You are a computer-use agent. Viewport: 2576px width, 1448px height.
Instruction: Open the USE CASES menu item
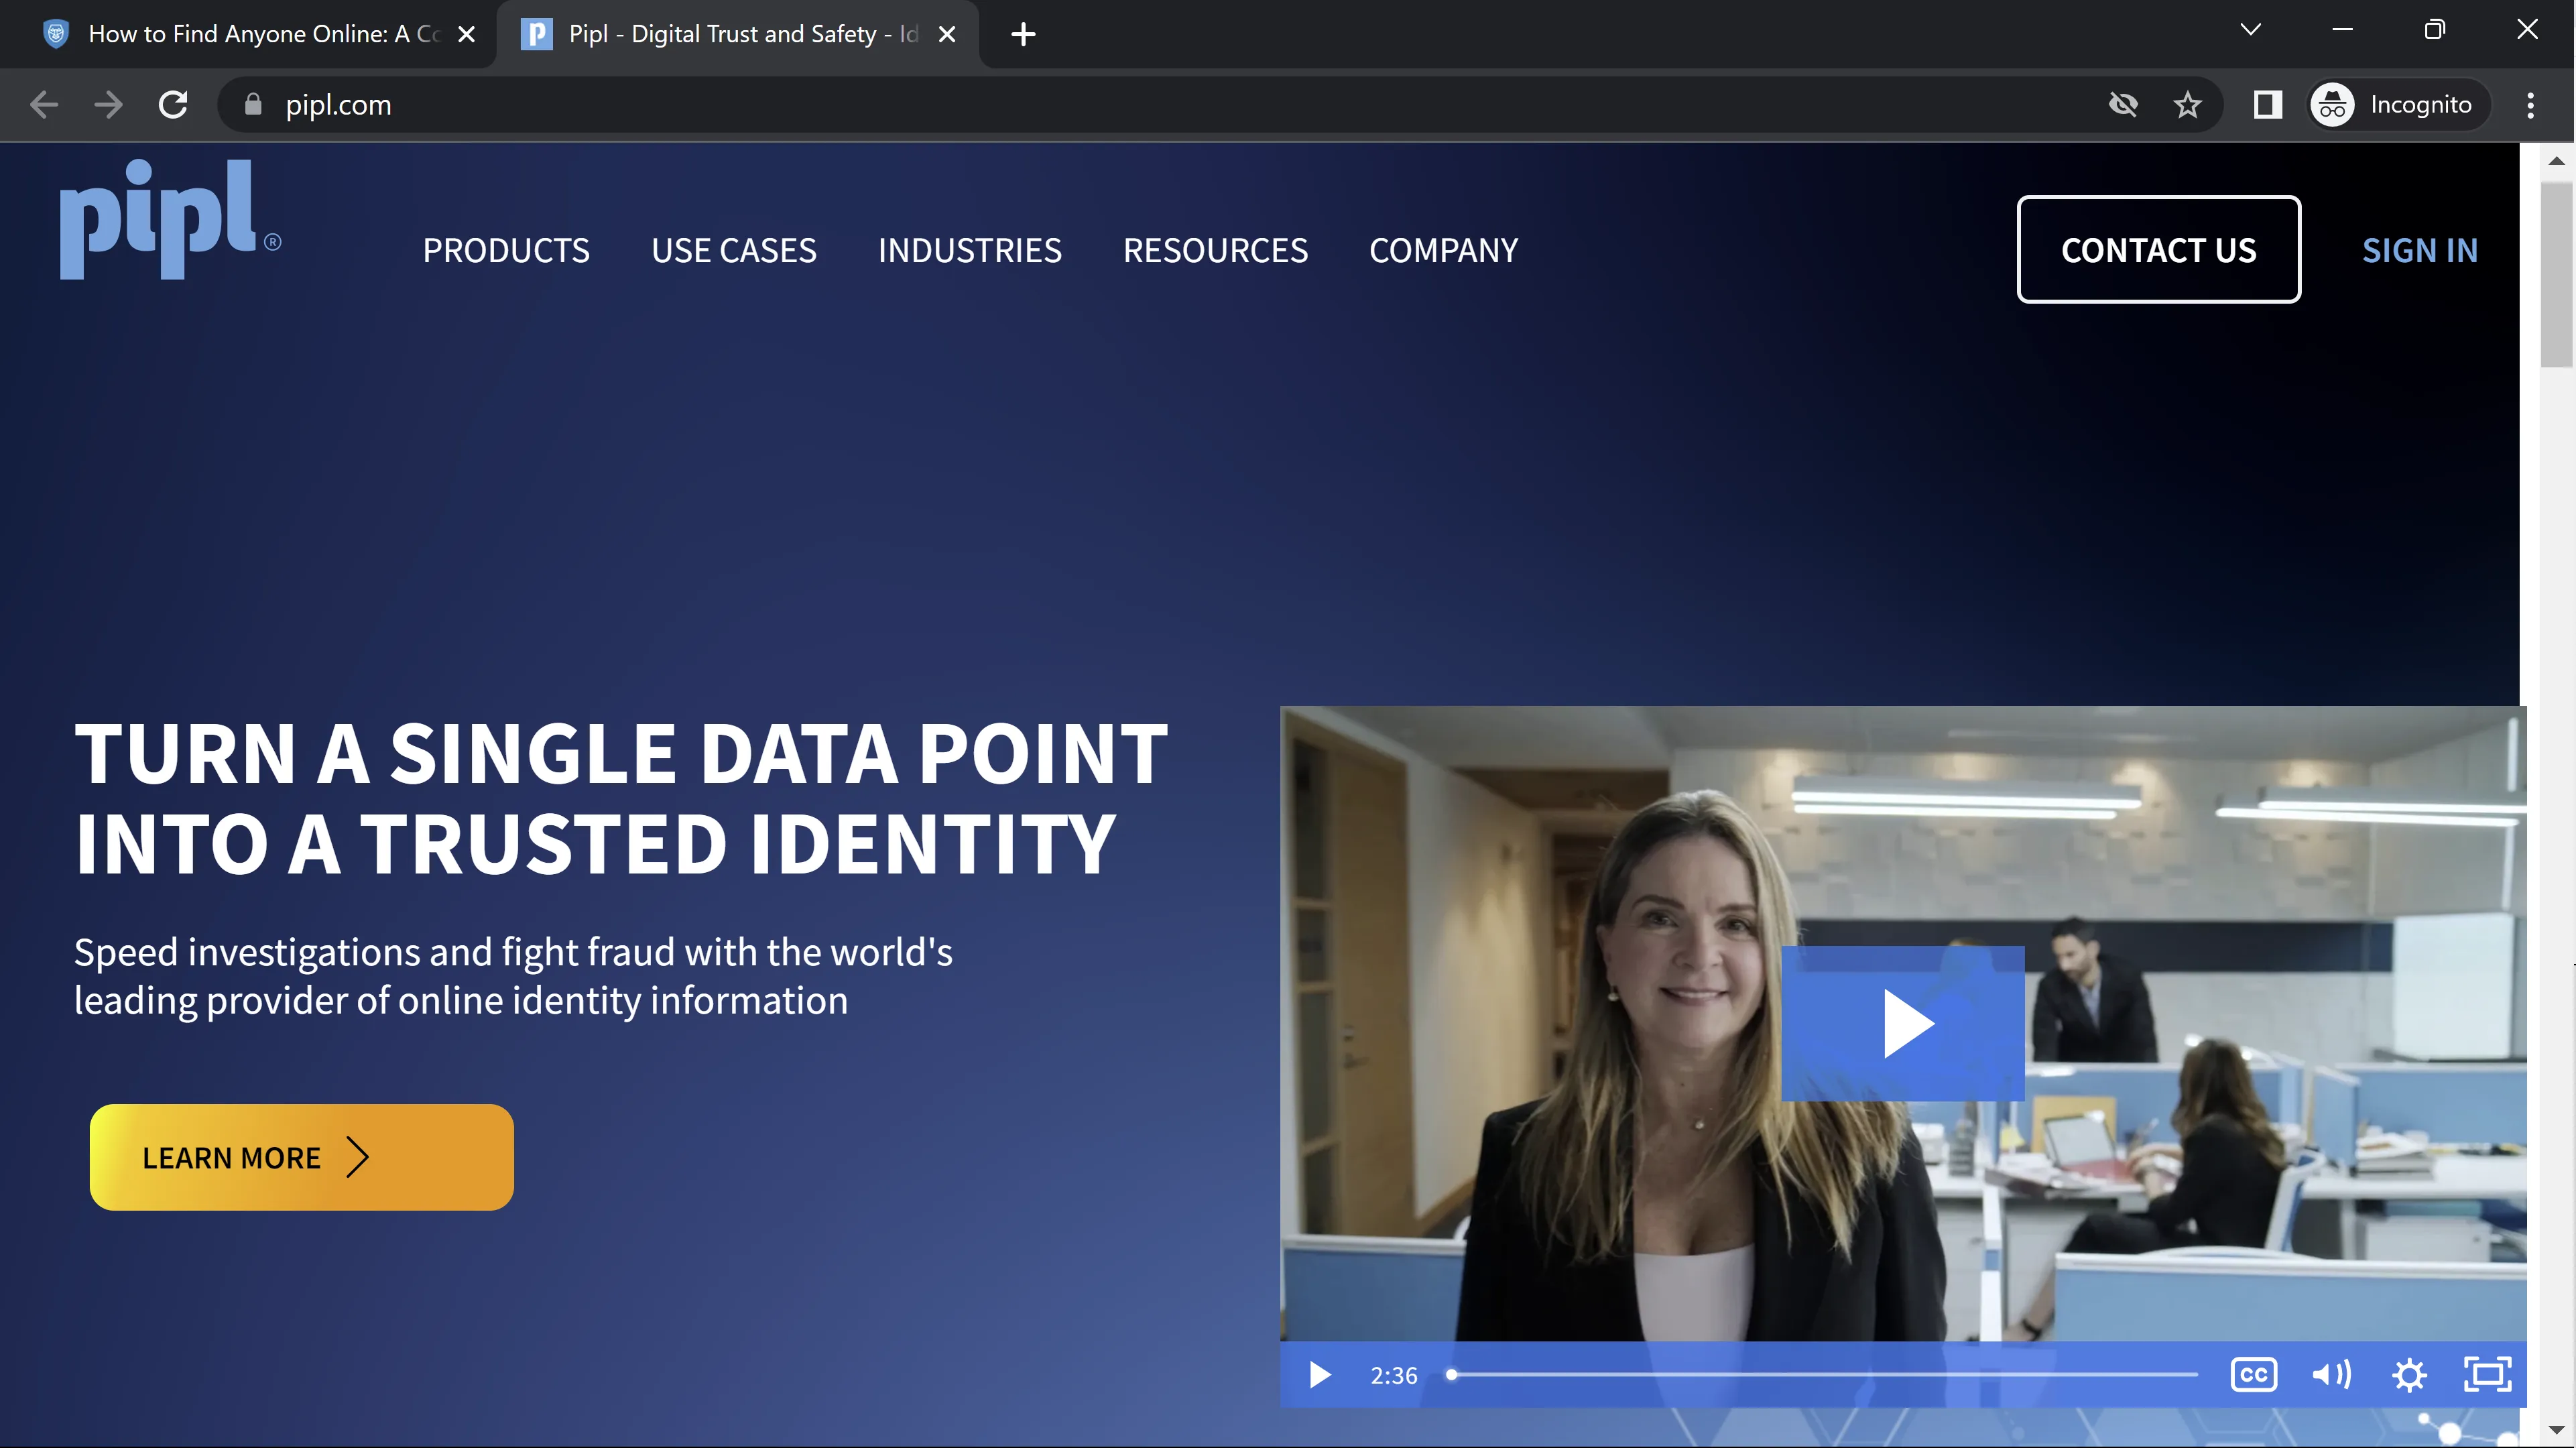(x=733, y=250)
